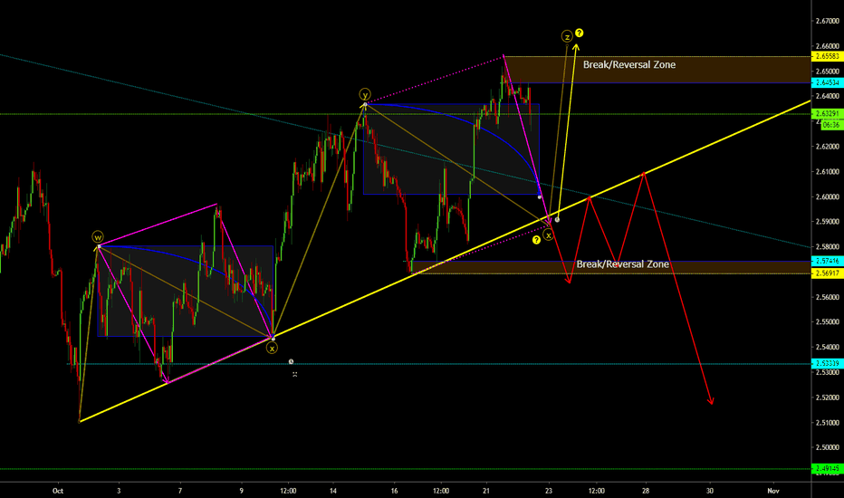Click the 9 date label on the time axis

click(x=241, y=491)
